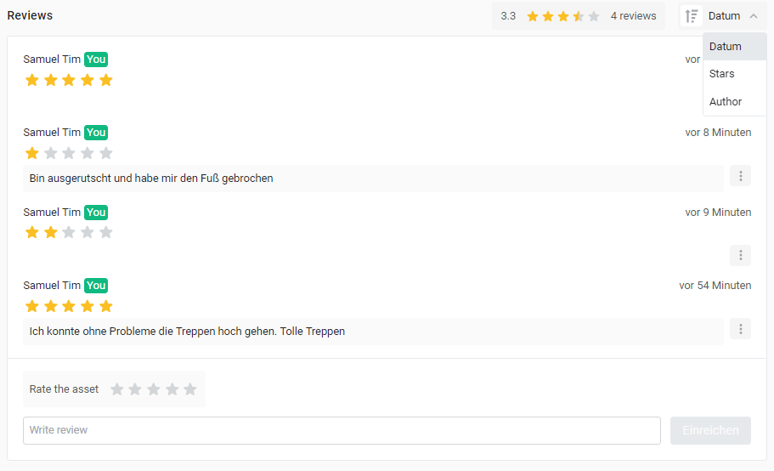Click the Einreichen submit button
The width and height of the screenshot is (774, 471).
point(710,430)
